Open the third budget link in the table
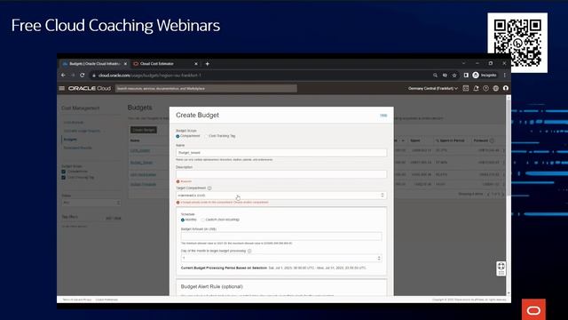 [143, 175]
